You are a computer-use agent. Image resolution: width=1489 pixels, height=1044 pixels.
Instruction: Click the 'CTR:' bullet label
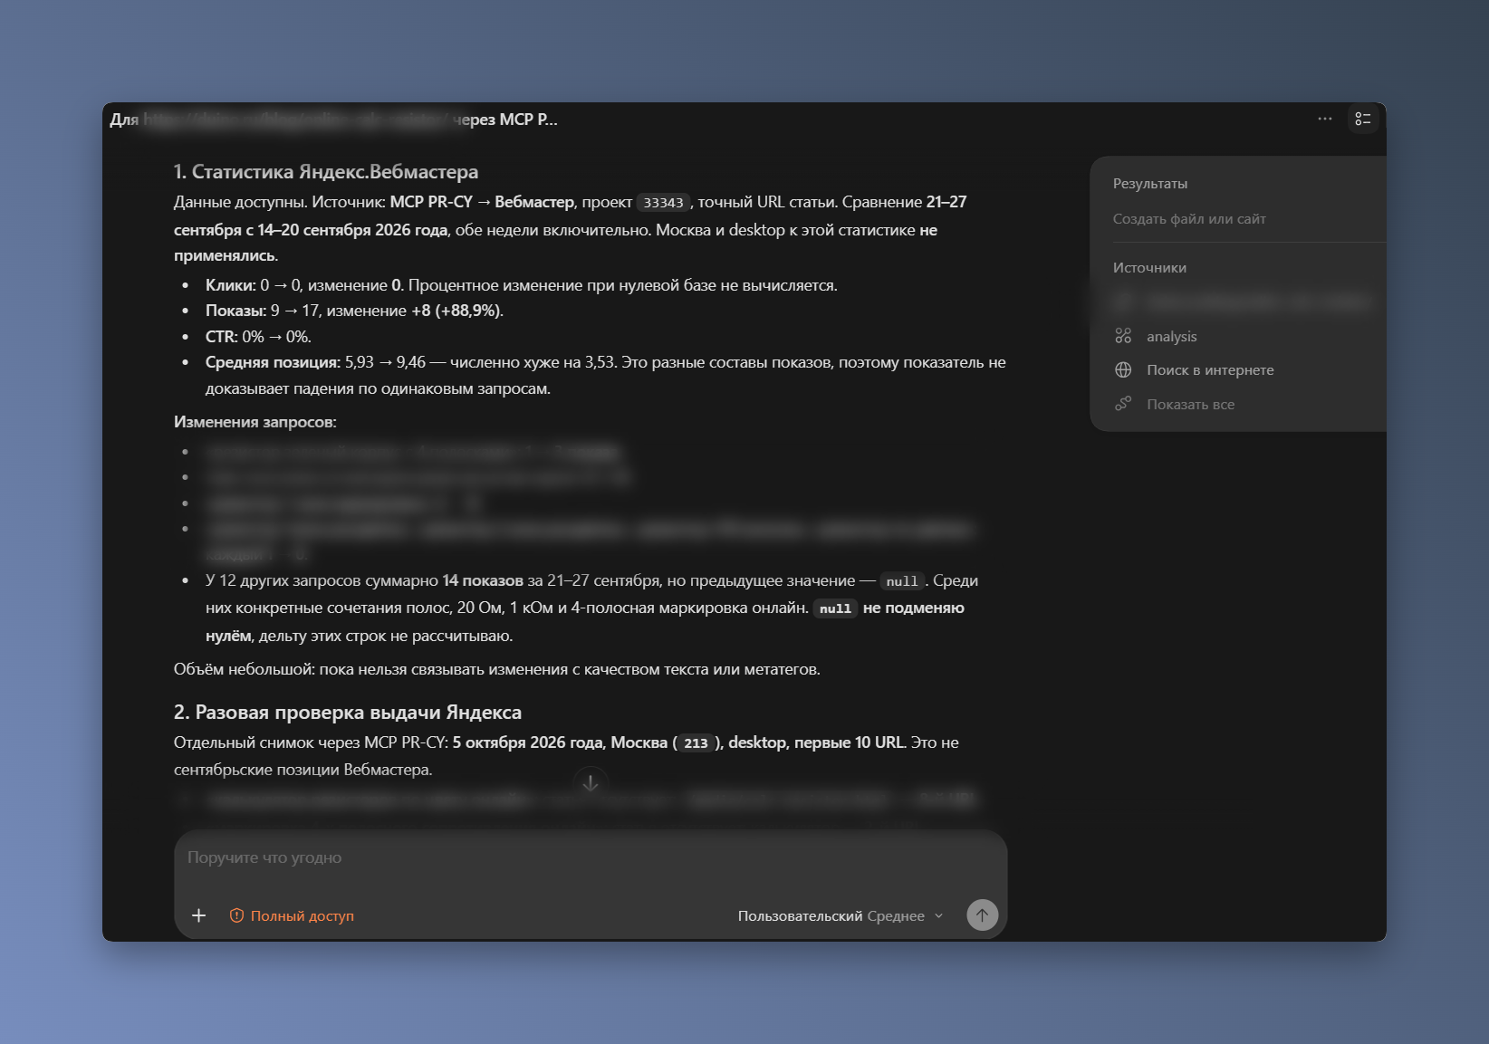(222, 337)
